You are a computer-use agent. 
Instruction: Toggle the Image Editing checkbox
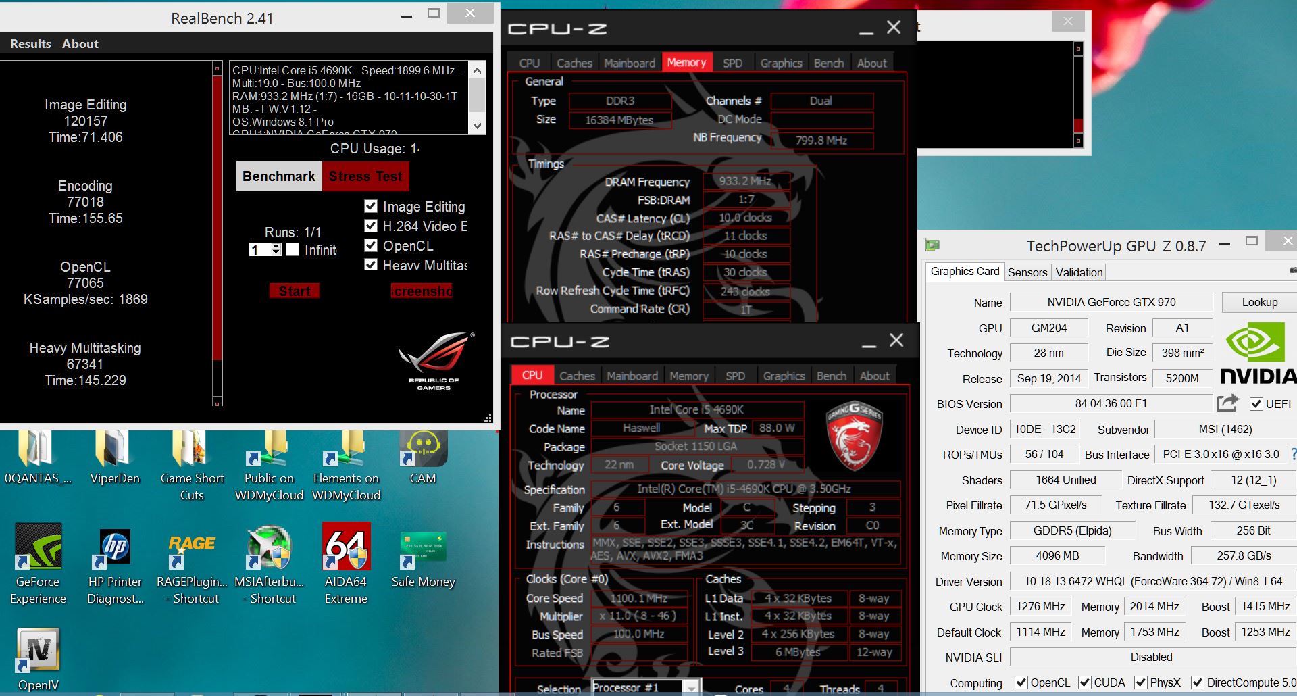click(x=371, y=206)
